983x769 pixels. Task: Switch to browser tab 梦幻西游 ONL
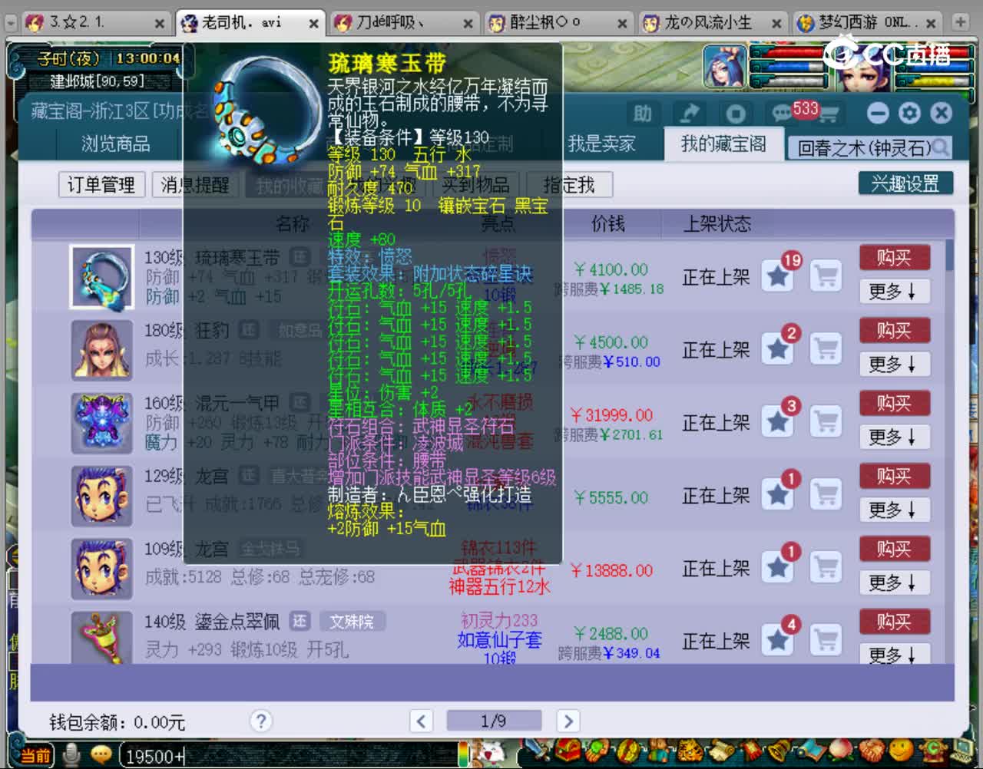pyautogui.click(x=867, y=23)
